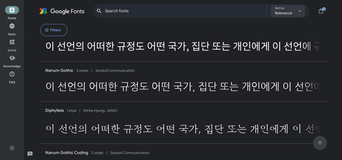This screenshot has height=160, width=342.
Task: Toggle the light/dark theme icon
Action: [x=12, y=148]
